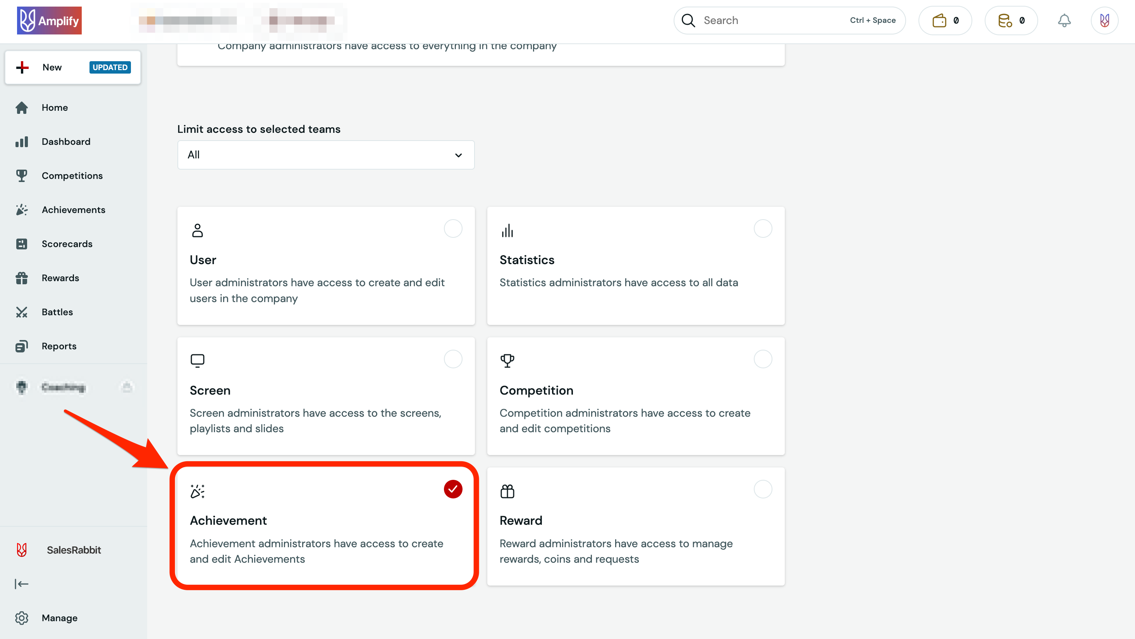
Task: Collapse the left sidebar
Action: pyautogui.click(x=21, y=584)
